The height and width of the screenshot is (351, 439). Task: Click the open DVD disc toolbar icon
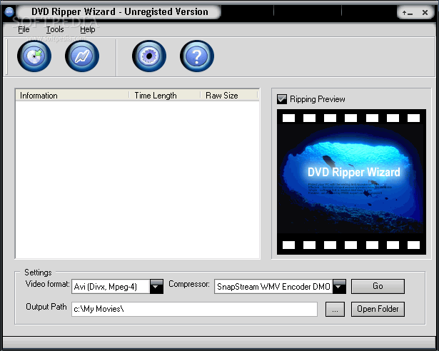point(34,56)
